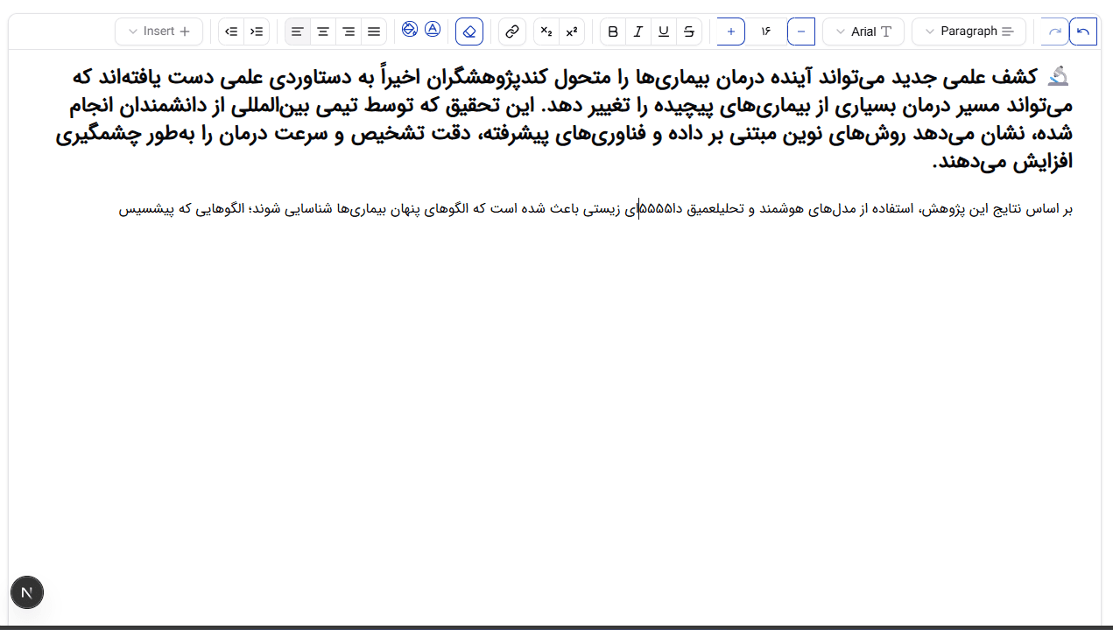The height and width of the screenshot is (630, 1113).
Task: Click the undo arrow button
Action: point(1083,31)
